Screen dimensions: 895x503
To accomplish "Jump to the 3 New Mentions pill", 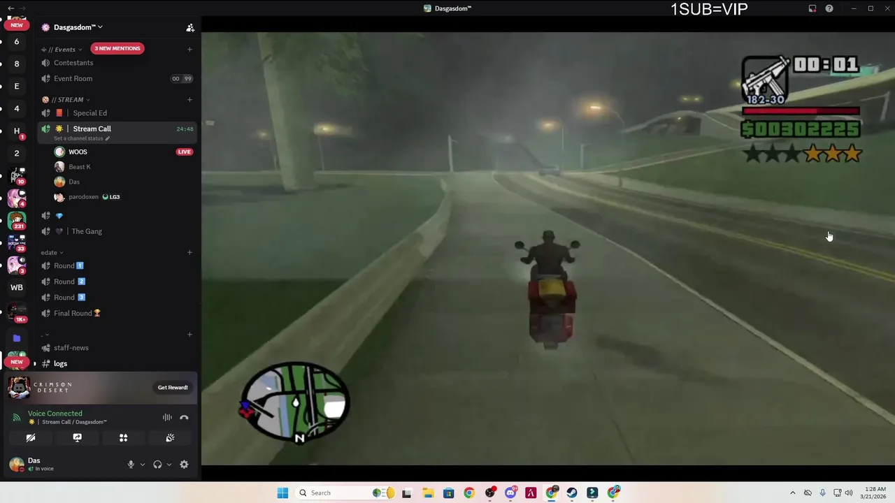I will pos(117,48).
